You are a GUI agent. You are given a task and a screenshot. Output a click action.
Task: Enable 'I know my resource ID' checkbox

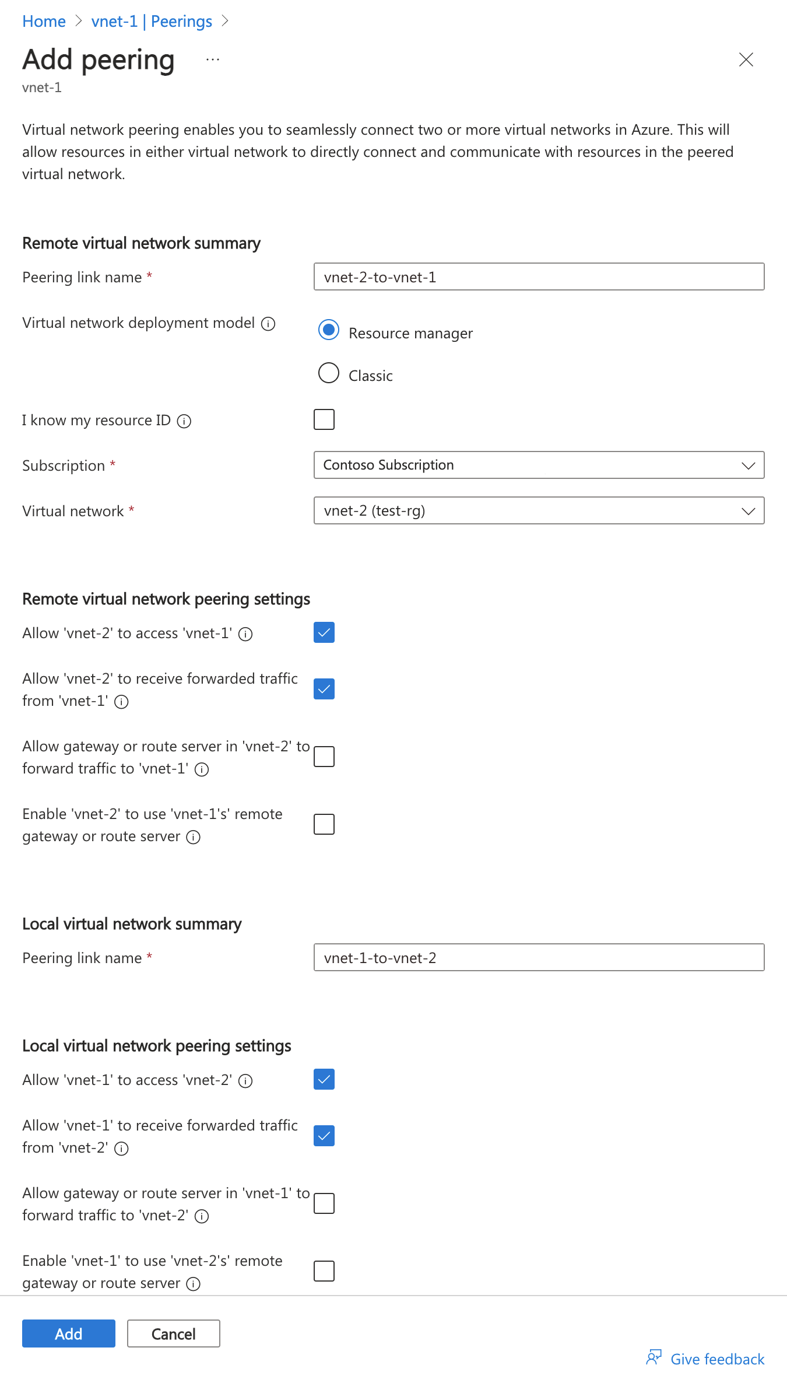pos(324,419)
